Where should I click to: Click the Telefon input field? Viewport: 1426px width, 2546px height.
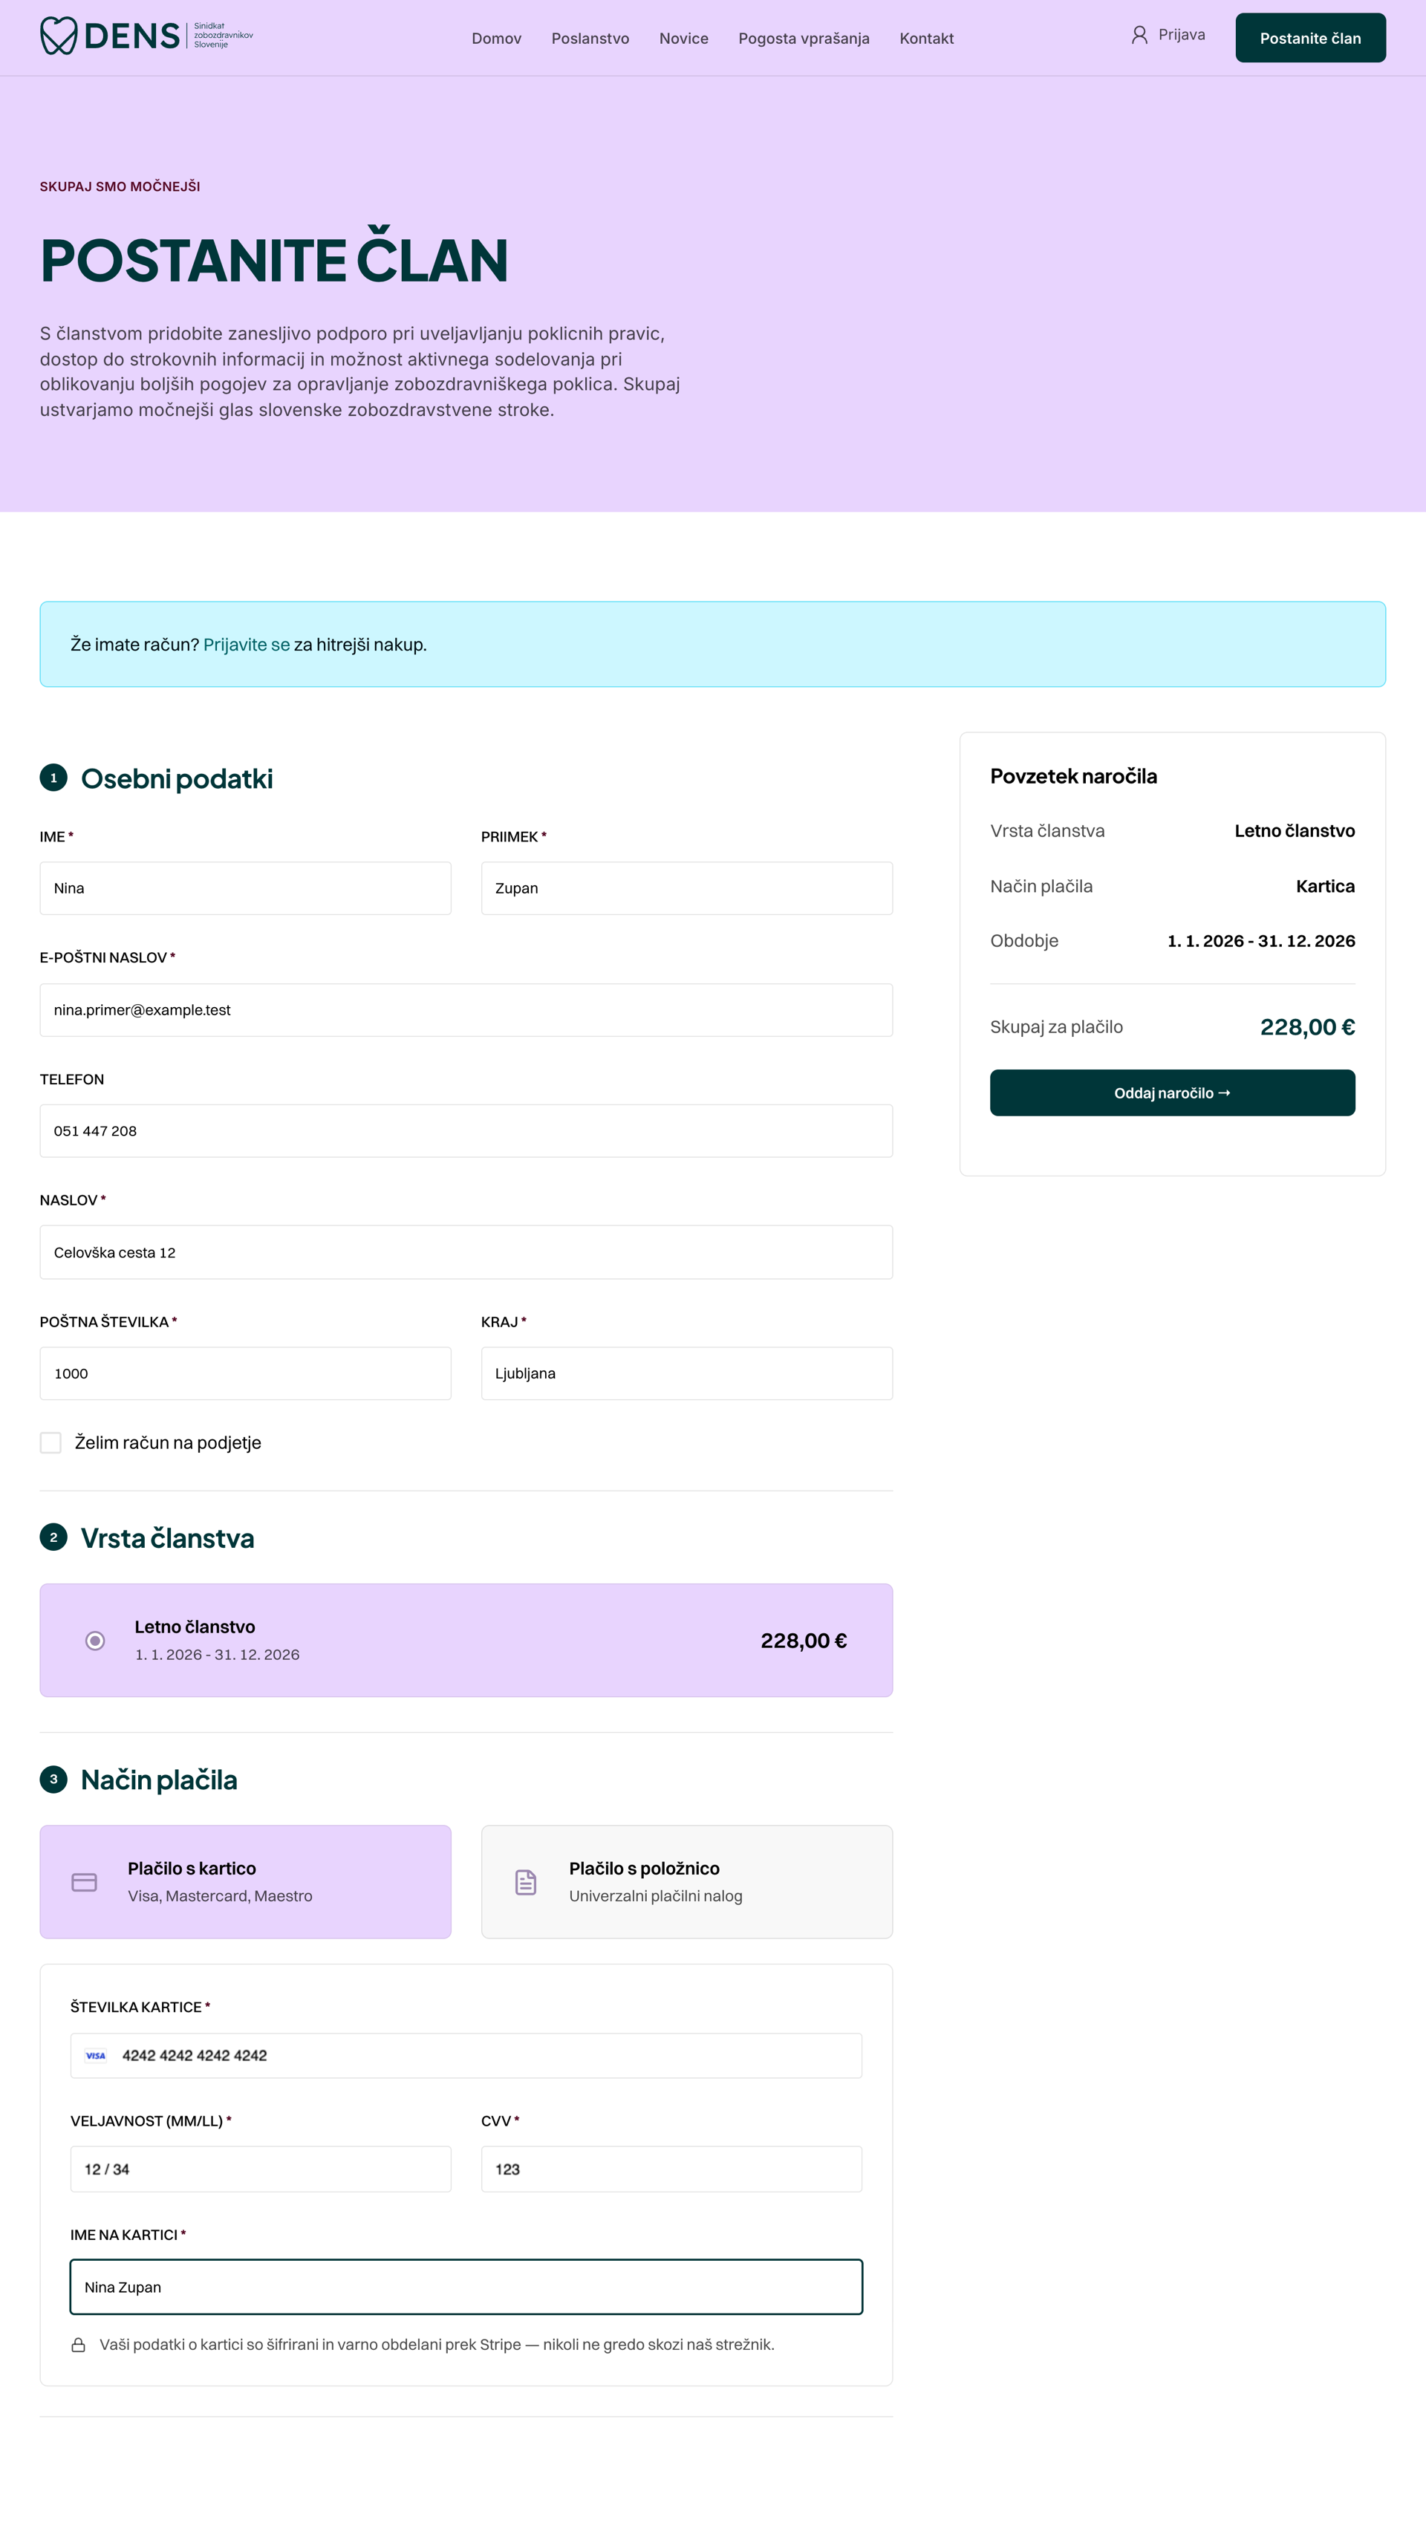[x=466, y=1130]
